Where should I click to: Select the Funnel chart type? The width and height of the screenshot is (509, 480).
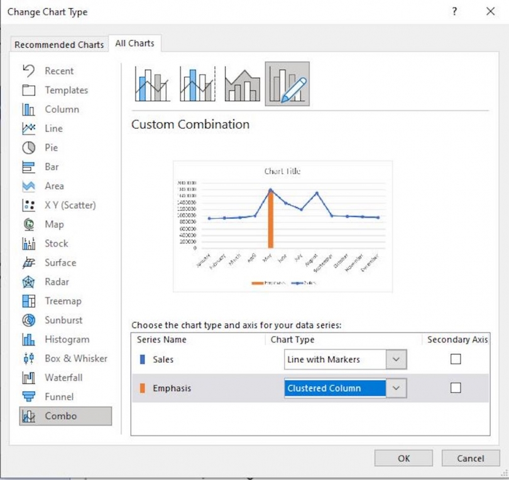click(x=57, y=397)
